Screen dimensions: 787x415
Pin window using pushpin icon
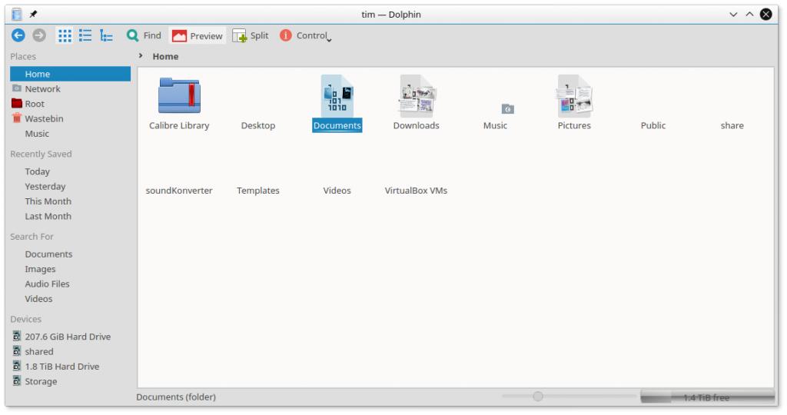pyautogui.click(x=34, y=15)
